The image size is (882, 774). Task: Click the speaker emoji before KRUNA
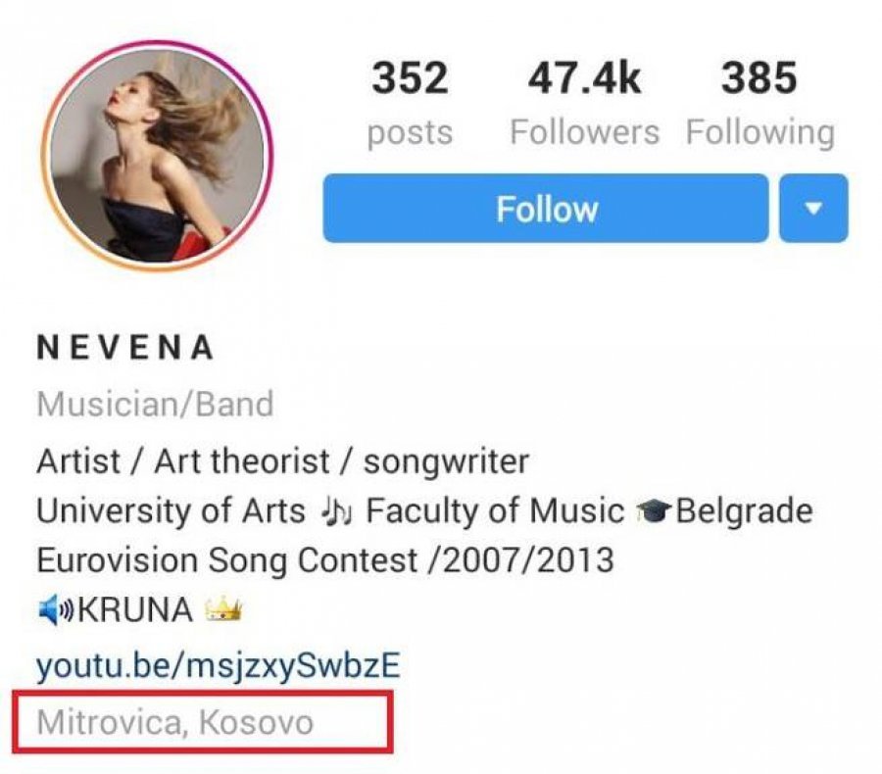tap(55, 610)
